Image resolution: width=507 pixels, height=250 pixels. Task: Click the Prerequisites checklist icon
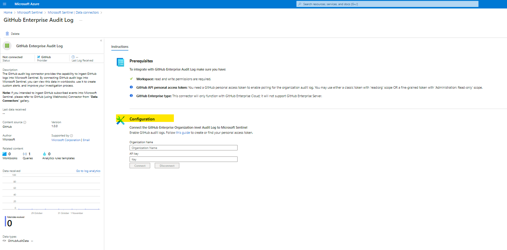(x=120, y=62)
